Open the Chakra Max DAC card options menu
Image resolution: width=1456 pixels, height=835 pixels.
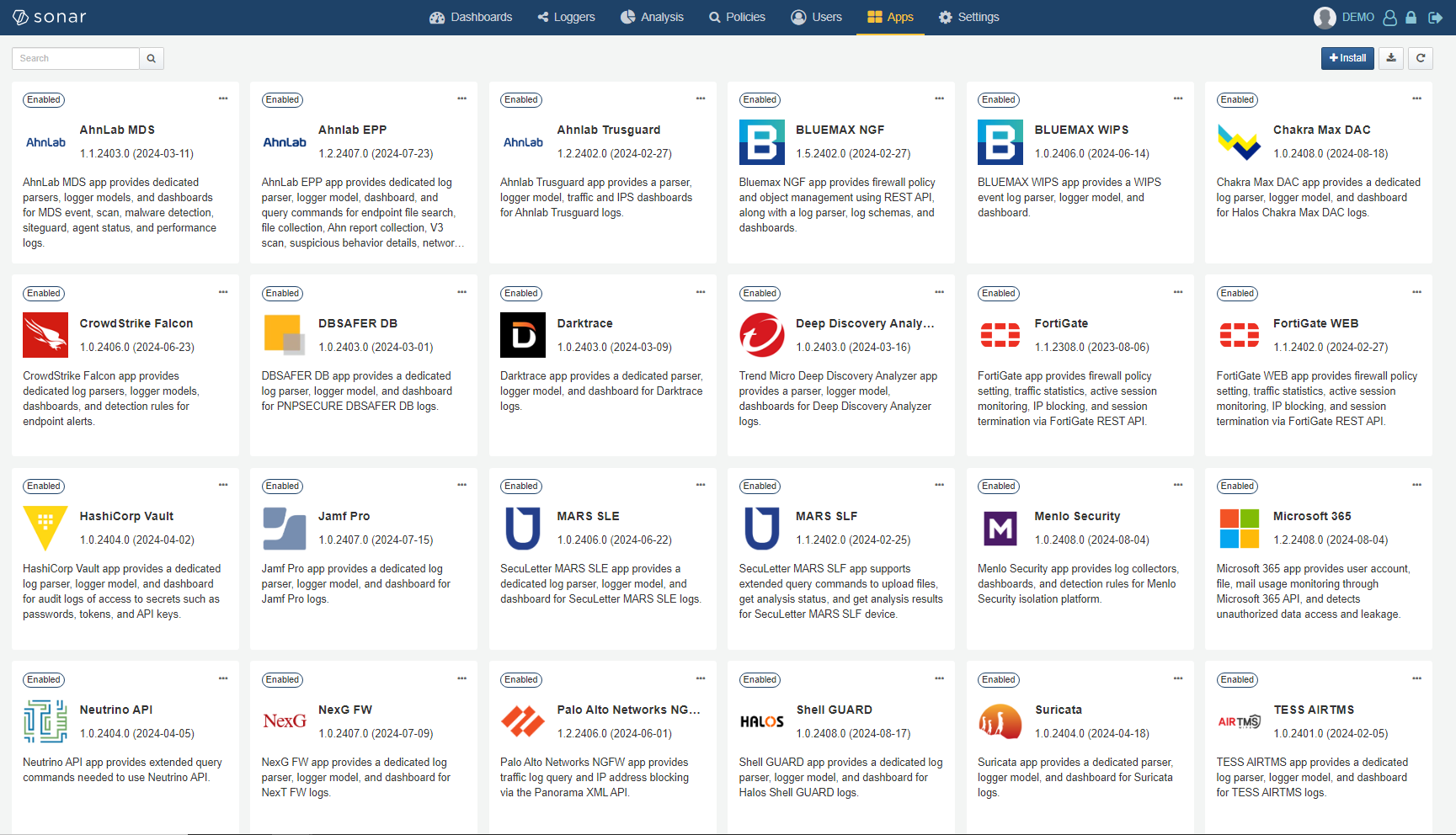pyautogui.click(x=1416, y=98)
